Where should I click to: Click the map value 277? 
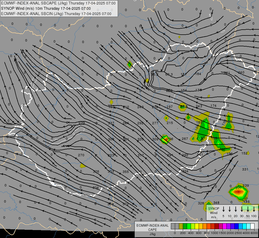155,123
